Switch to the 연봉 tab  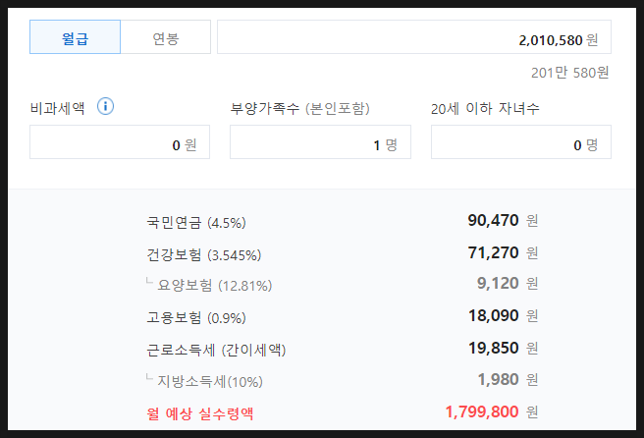pos(165,38)
